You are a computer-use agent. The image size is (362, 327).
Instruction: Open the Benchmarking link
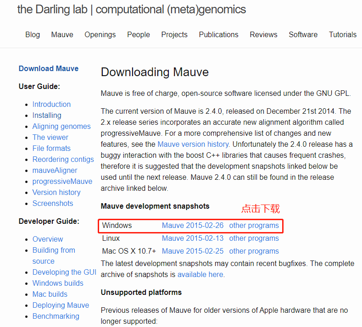[x=56, y=316]
